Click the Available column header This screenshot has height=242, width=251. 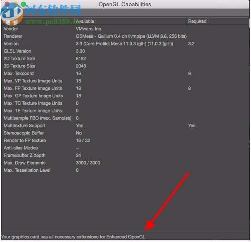(x=130, y=21)
